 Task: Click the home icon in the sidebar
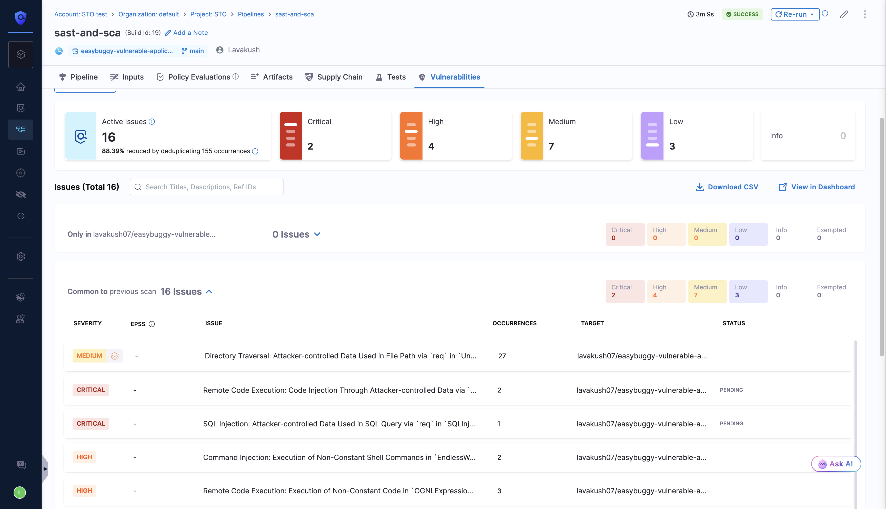coord(21,87)
